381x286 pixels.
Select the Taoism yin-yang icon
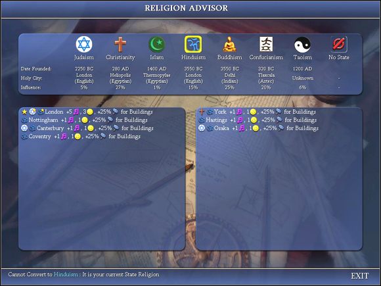302,45
